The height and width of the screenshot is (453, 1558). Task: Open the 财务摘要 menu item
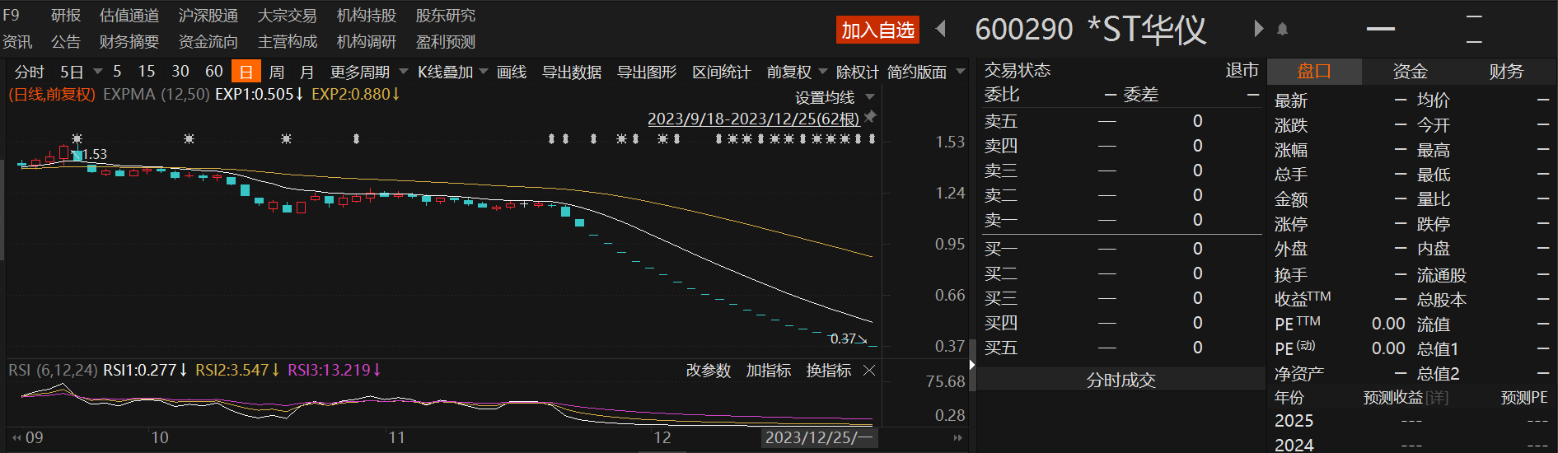(x=129, y=41)
